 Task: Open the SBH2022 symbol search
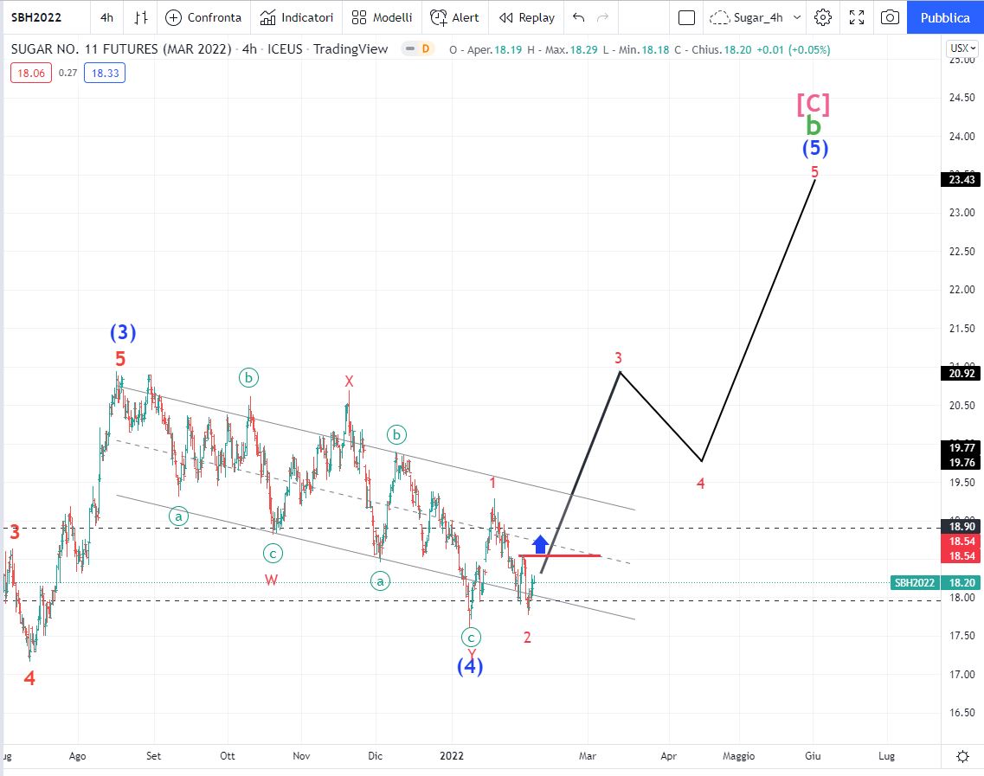[36, 17]
